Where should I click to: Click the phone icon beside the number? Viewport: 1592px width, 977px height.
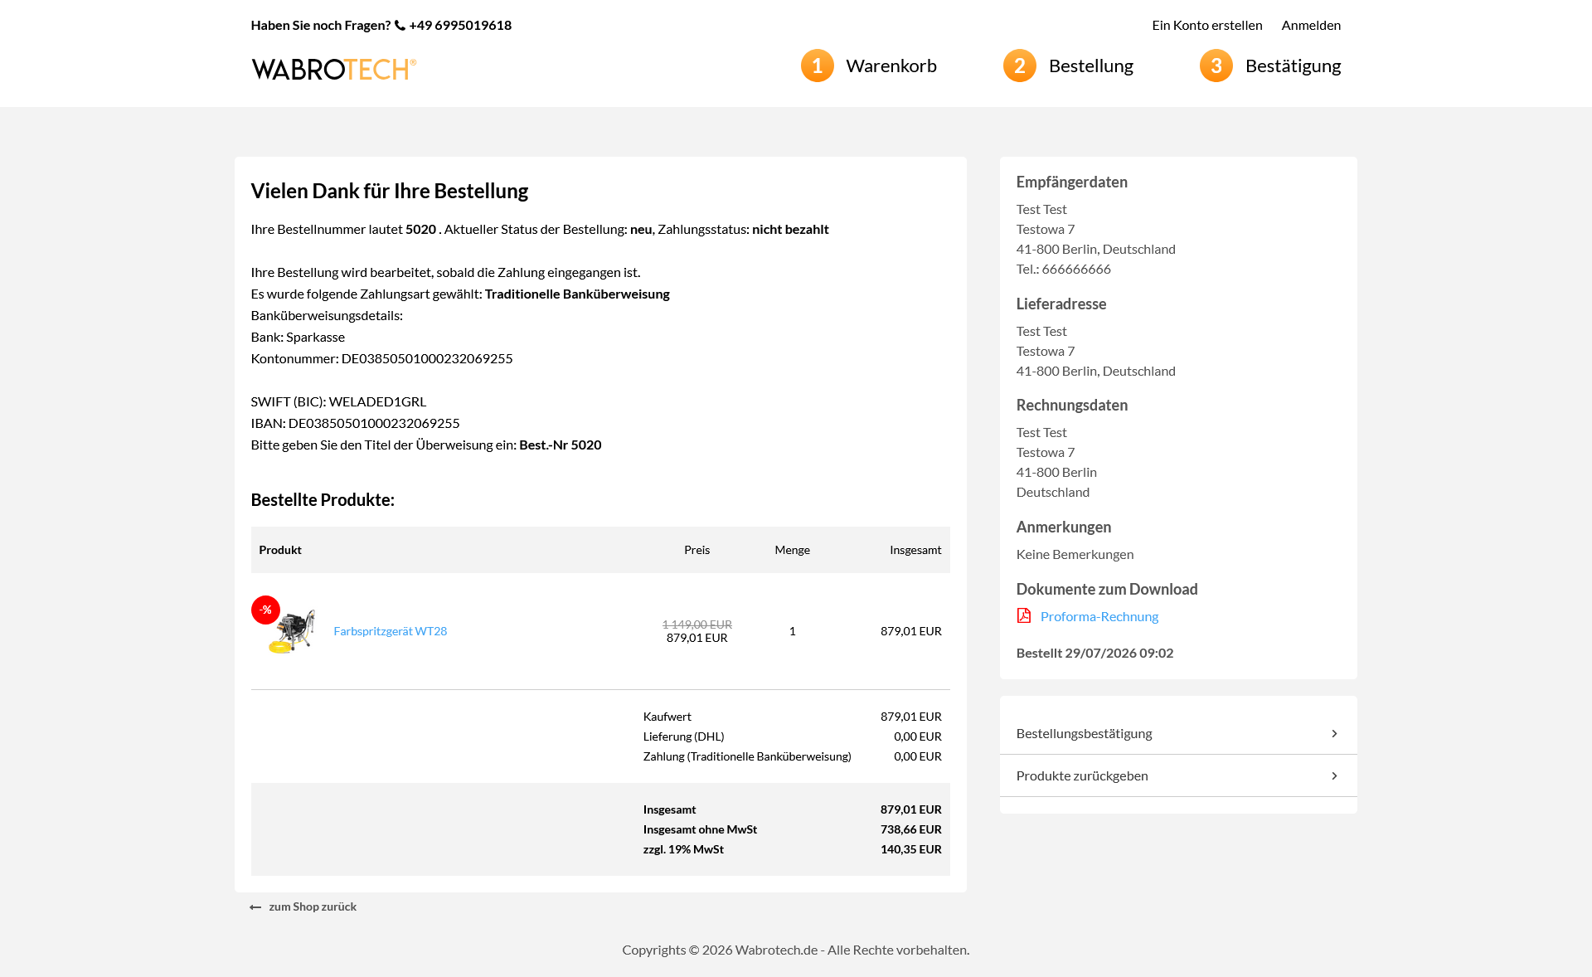400,25
